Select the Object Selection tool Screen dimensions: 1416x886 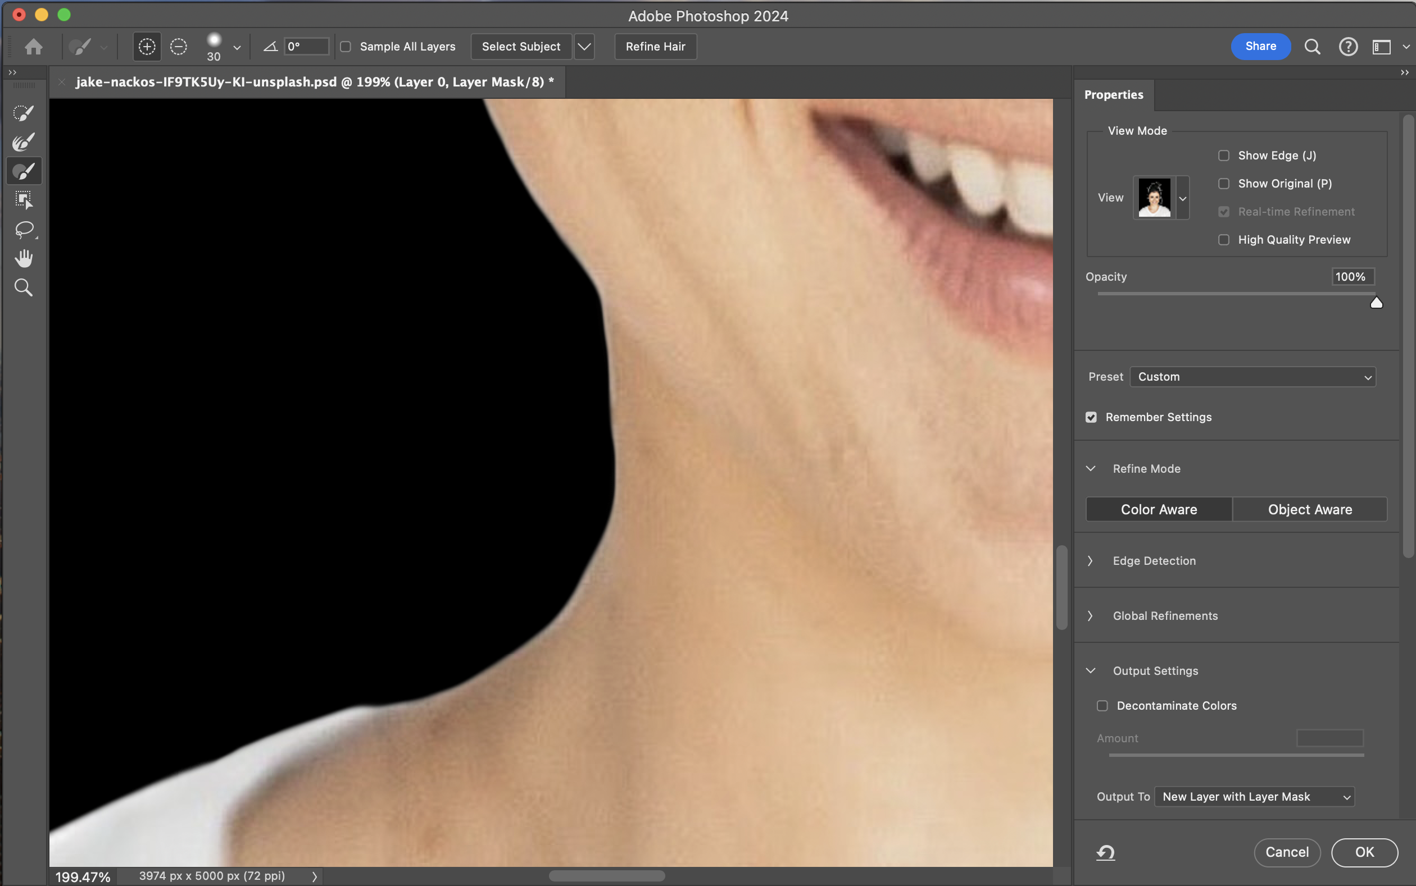24,200
